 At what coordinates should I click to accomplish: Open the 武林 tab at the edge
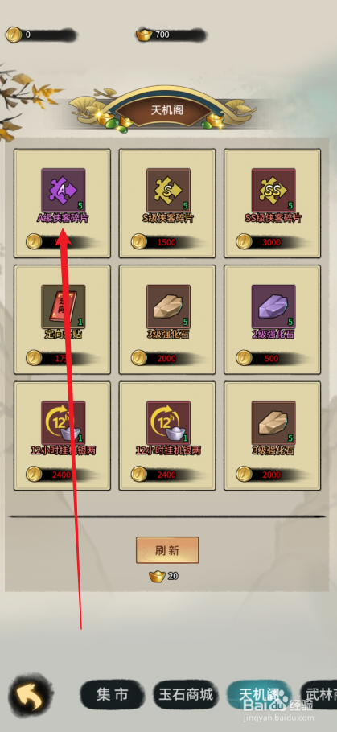tap(320, 695)
